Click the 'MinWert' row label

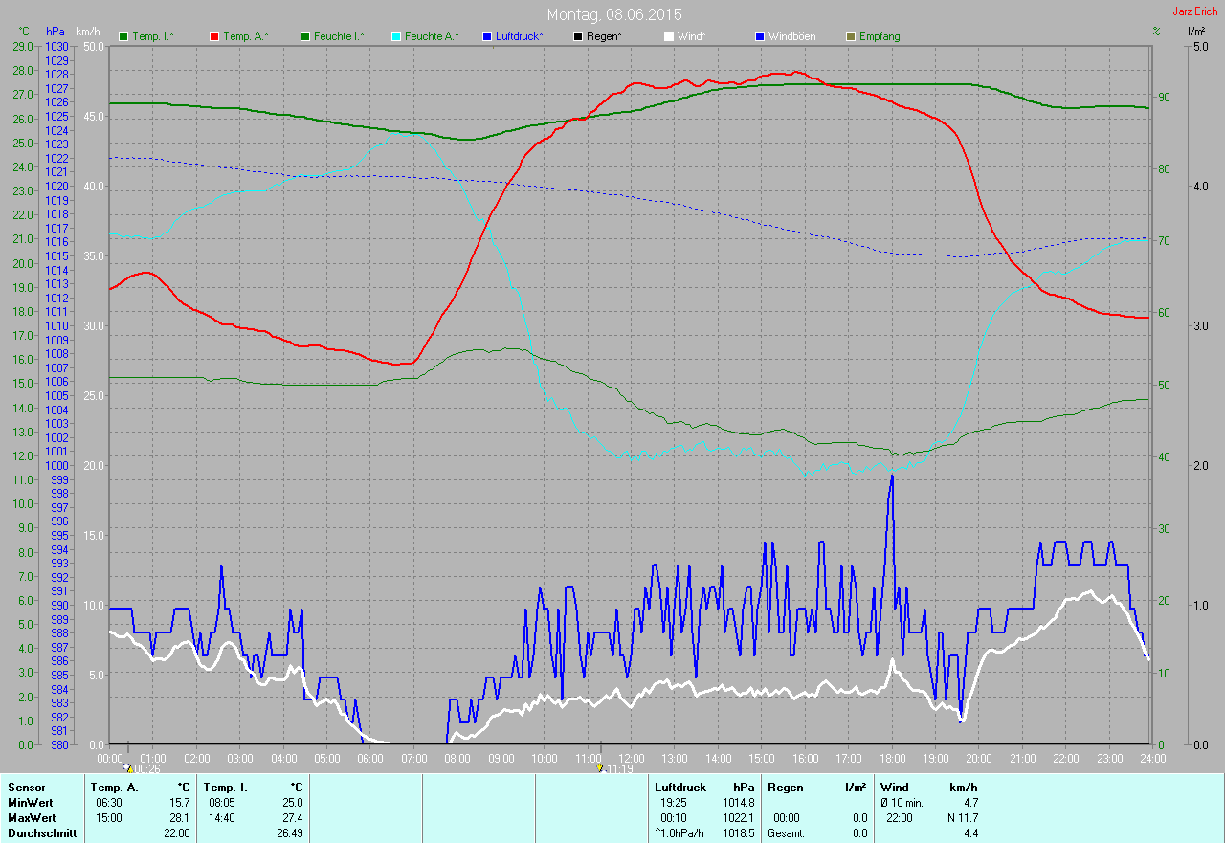coord(30,803)
